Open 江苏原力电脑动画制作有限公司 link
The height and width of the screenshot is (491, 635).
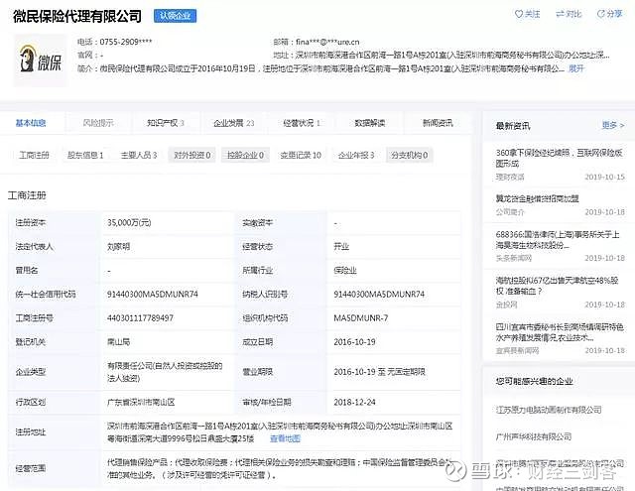(x=549, y=410)
